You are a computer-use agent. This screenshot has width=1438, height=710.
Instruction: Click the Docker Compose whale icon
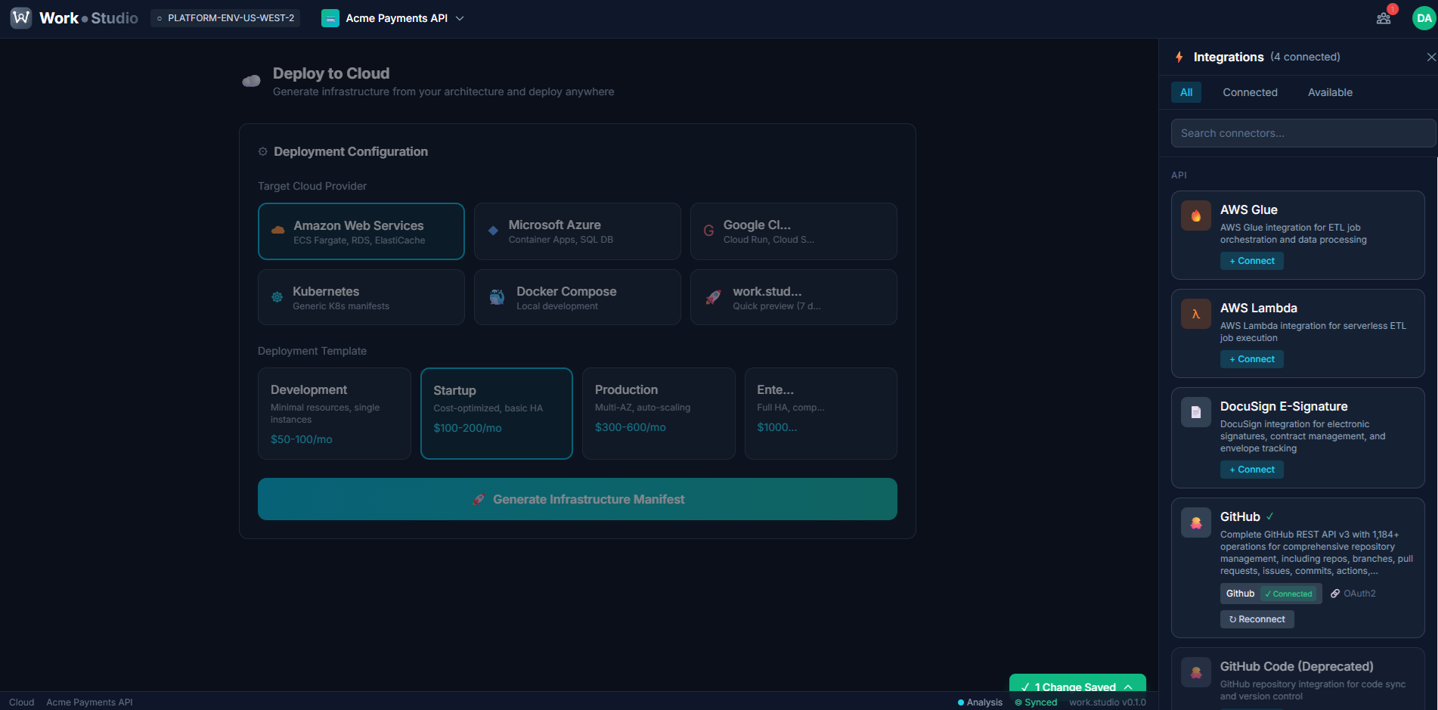(x=497, y=297)
